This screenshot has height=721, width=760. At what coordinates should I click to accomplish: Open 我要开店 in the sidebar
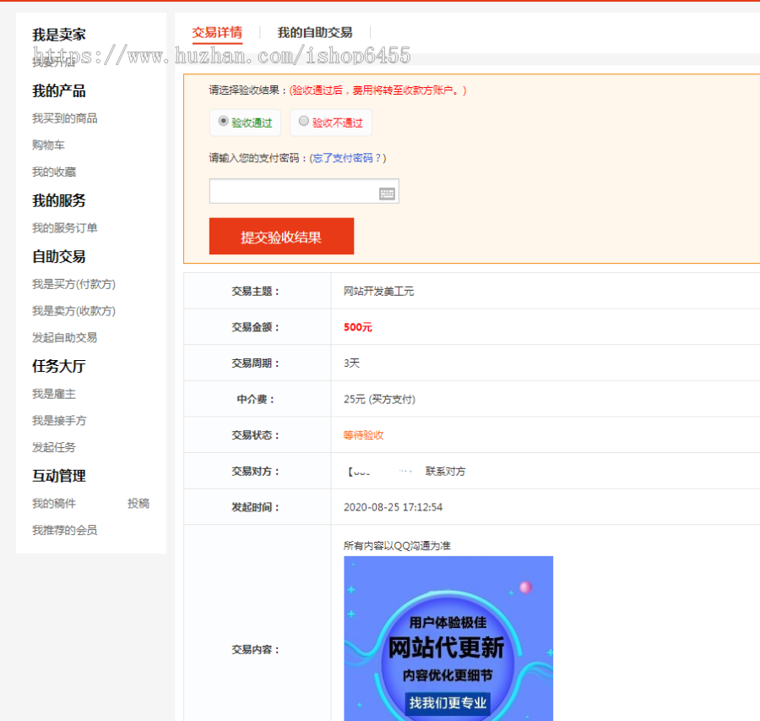pyautogui.click(x=53, y=61)
